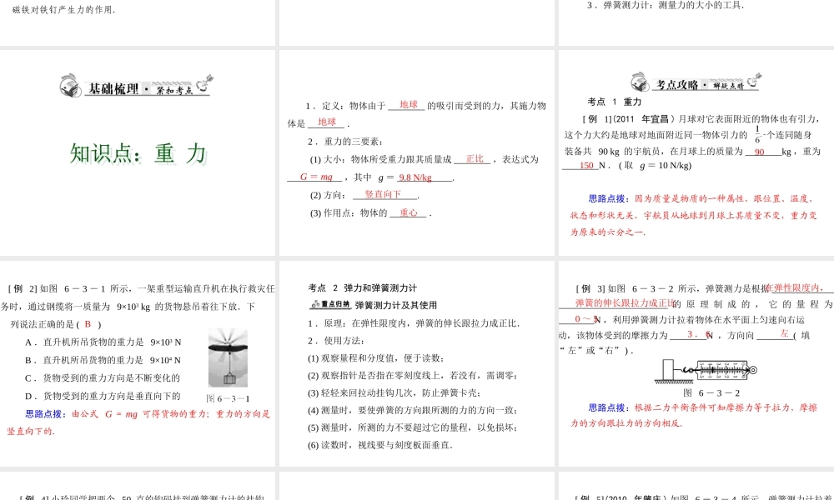834x500 pixels.
Task: Open the green "知识点:重力" title slide
Action: pos(138,153)
